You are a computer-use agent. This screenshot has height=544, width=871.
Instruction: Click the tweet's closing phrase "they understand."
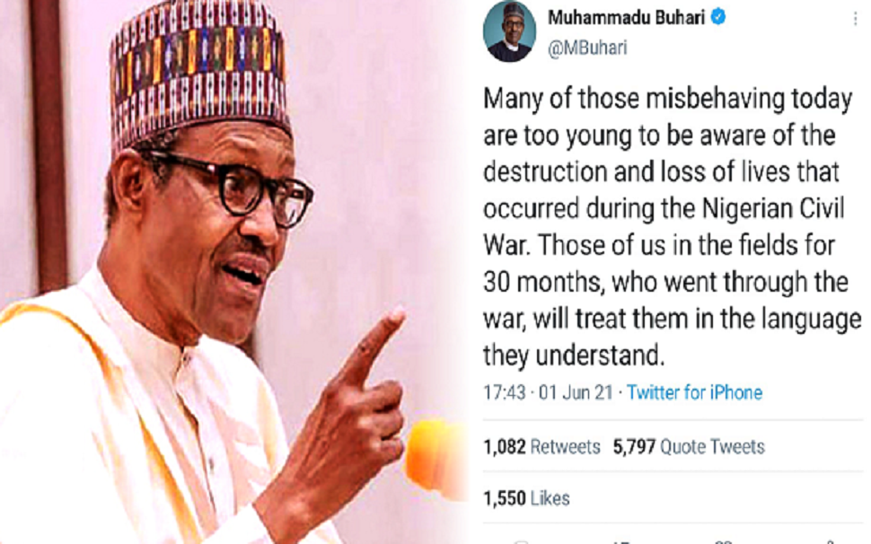coord(573,355)
